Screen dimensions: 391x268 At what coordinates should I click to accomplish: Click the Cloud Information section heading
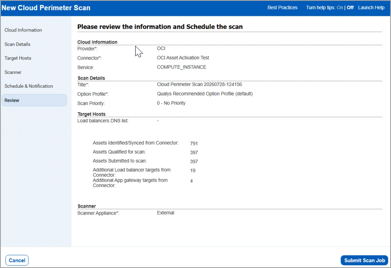[x=97, y=42]
